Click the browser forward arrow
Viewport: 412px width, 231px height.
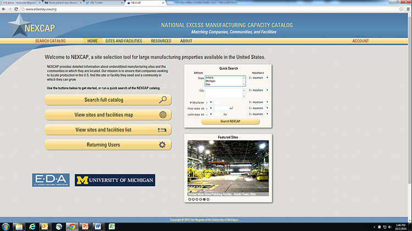pyautogui.click(x=10, y=9)
